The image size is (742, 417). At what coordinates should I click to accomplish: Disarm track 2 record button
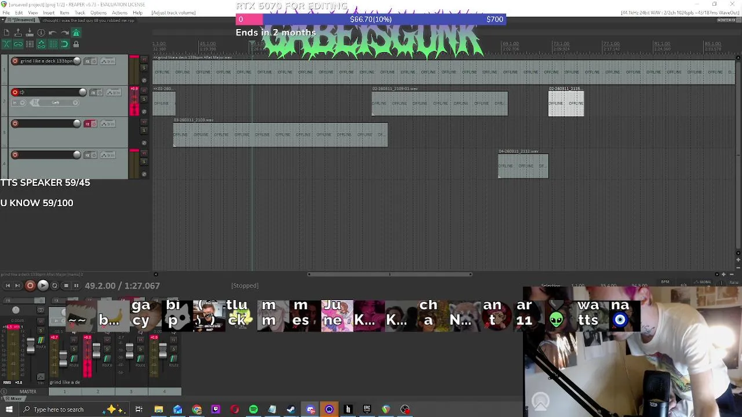pyautogui.click(x=15, y=92)
